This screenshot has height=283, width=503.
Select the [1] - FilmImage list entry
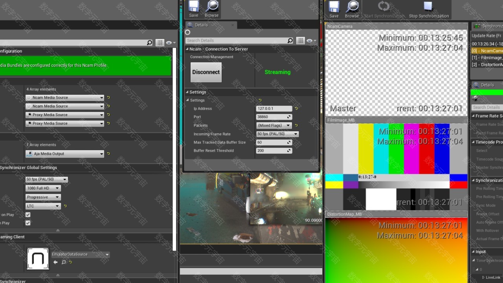(x=487, y=58)
